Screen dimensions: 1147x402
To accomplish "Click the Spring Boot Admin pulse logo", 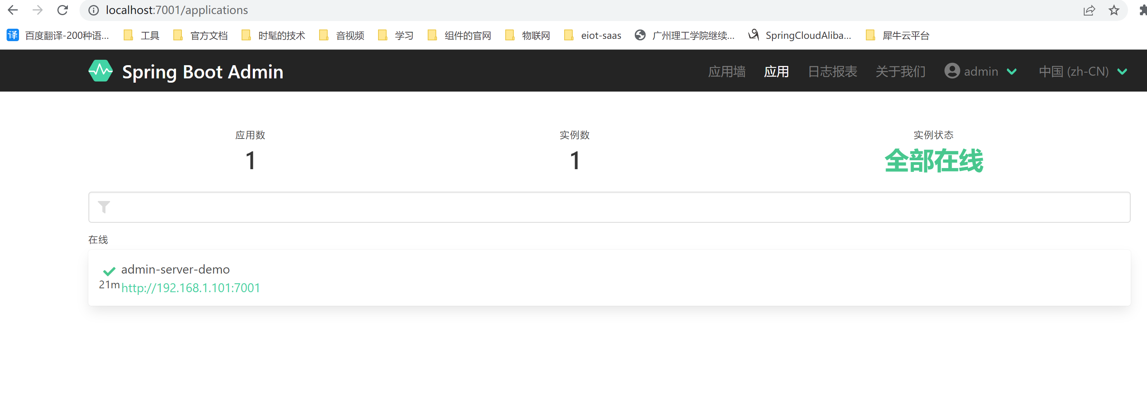I will (x=101, y=71).
